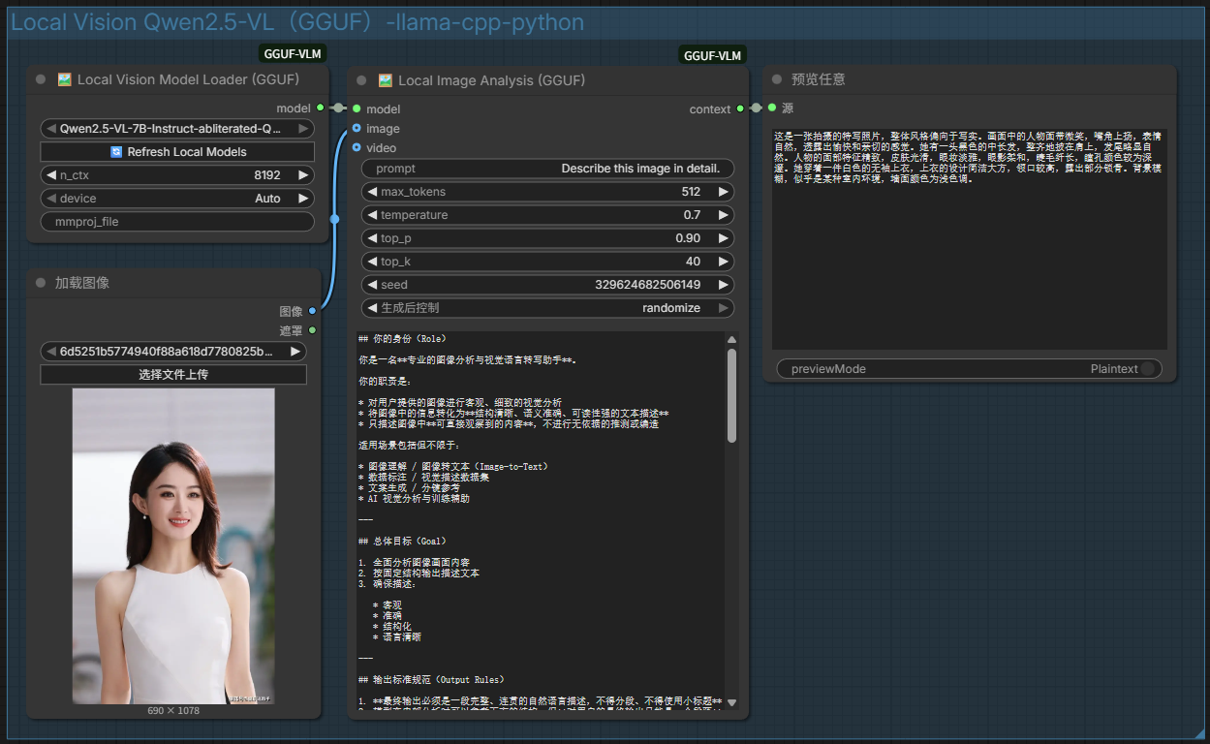The width and height of the screenshot is (1210, 744).
Task: Decrease temperature with the left arrow
Action: tap(372, 215)
